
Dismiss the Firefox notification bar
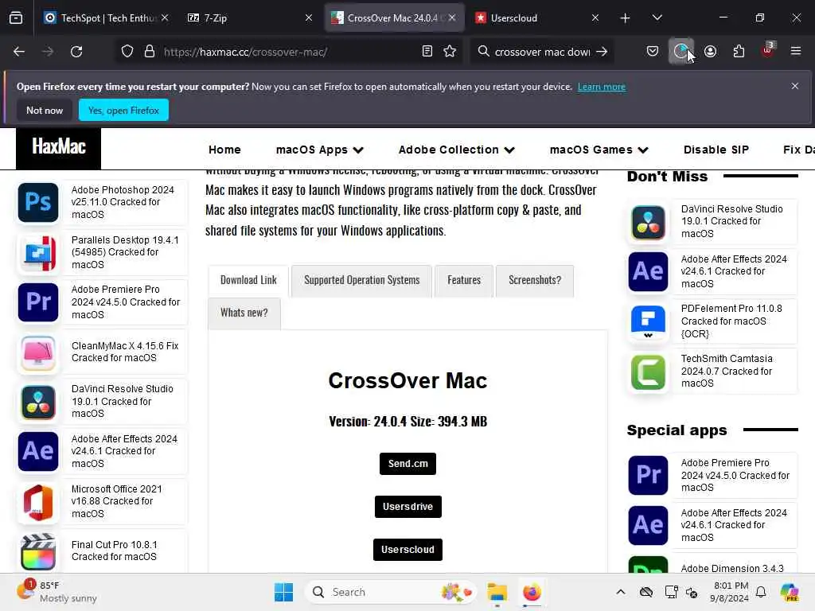pyautogui.click(x=795, y=86)
